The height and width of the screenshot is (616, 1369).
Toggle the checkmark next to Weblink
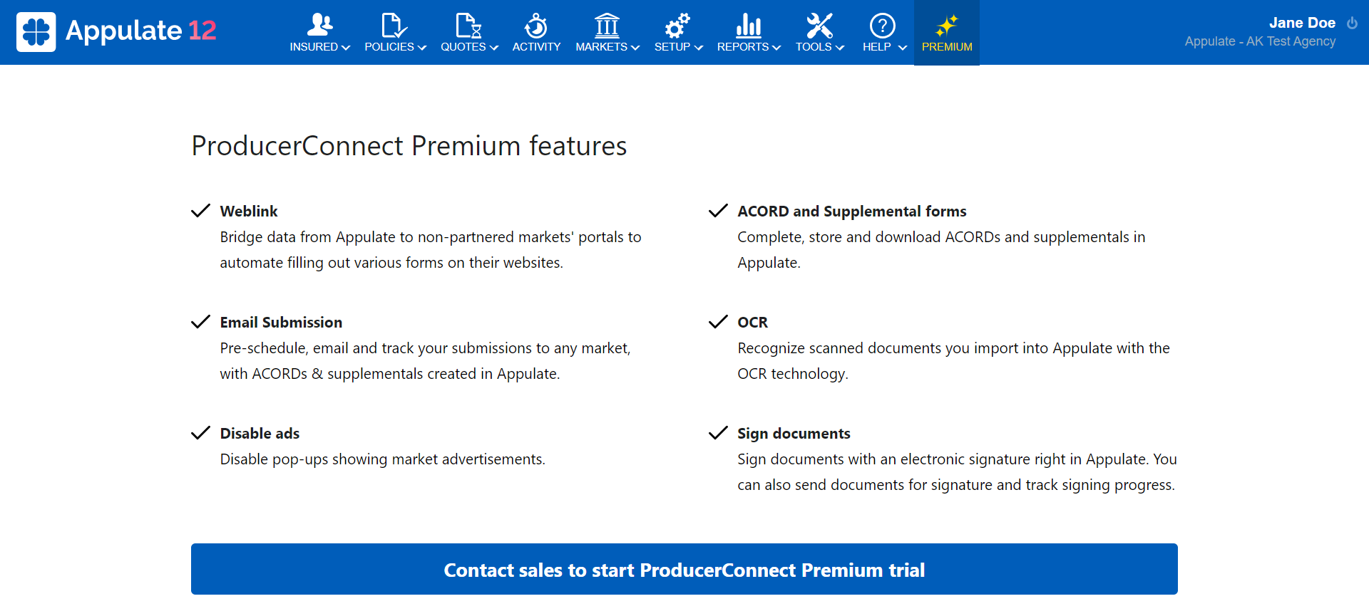pos(200,210)
